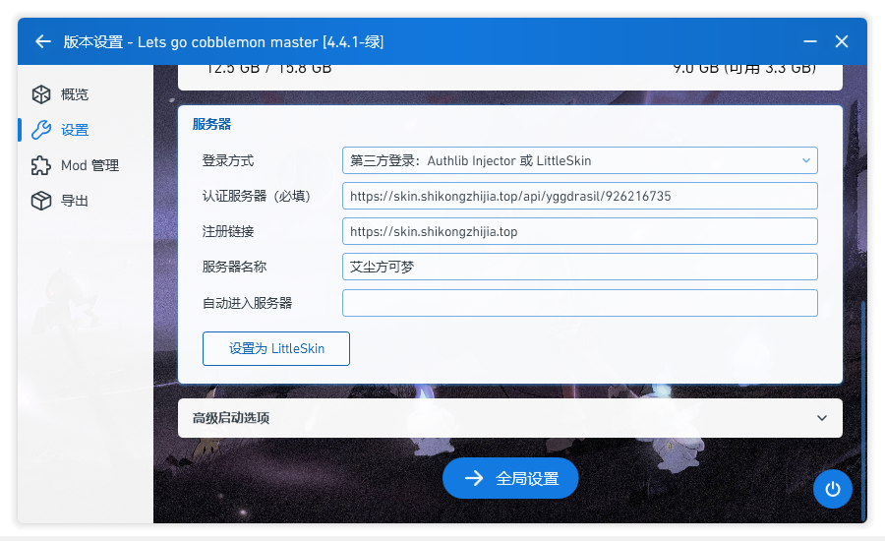Minimize the launcher window

pyautogui.click(x=810, y=41)
